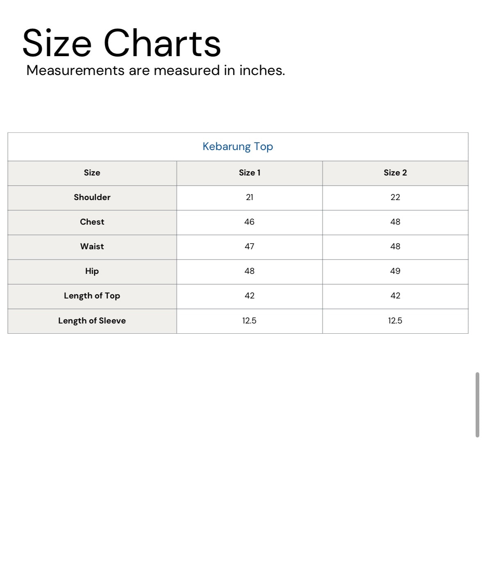Select the Size 1 column header
483x567 pixels.
249,173
